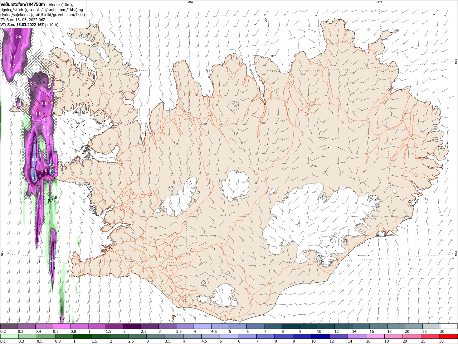
Task: Click the 'IT: Sun. 13. 03. 2022 06Z' line
Action: (22, 20)
